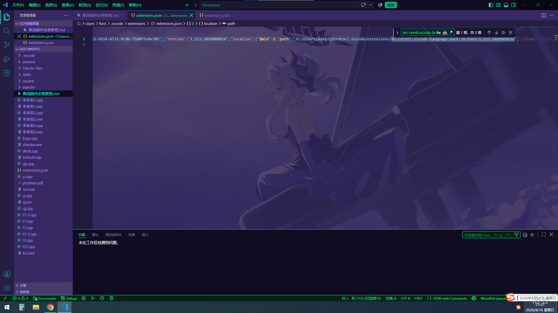Switch problems view to table mode

tap(532, 235)
